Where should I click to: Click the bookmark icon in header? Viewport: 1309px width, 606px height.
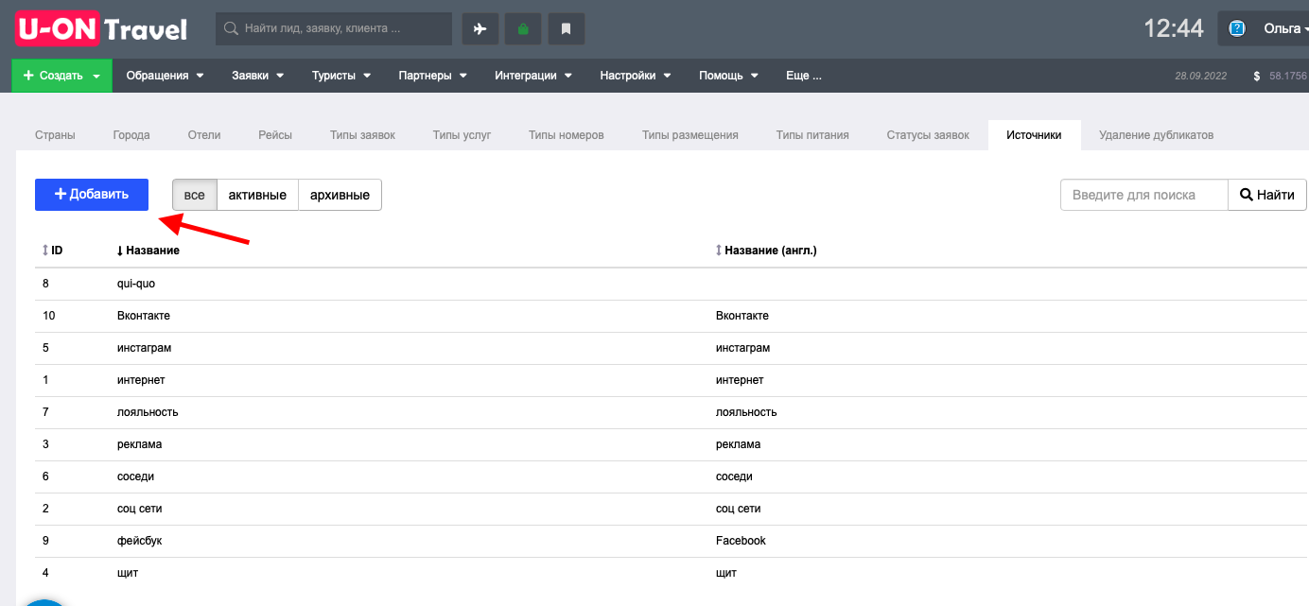point(567,29)
